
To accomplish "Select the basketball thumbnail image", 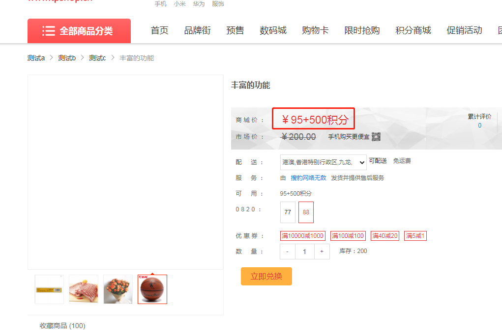I will click(152, 289).
